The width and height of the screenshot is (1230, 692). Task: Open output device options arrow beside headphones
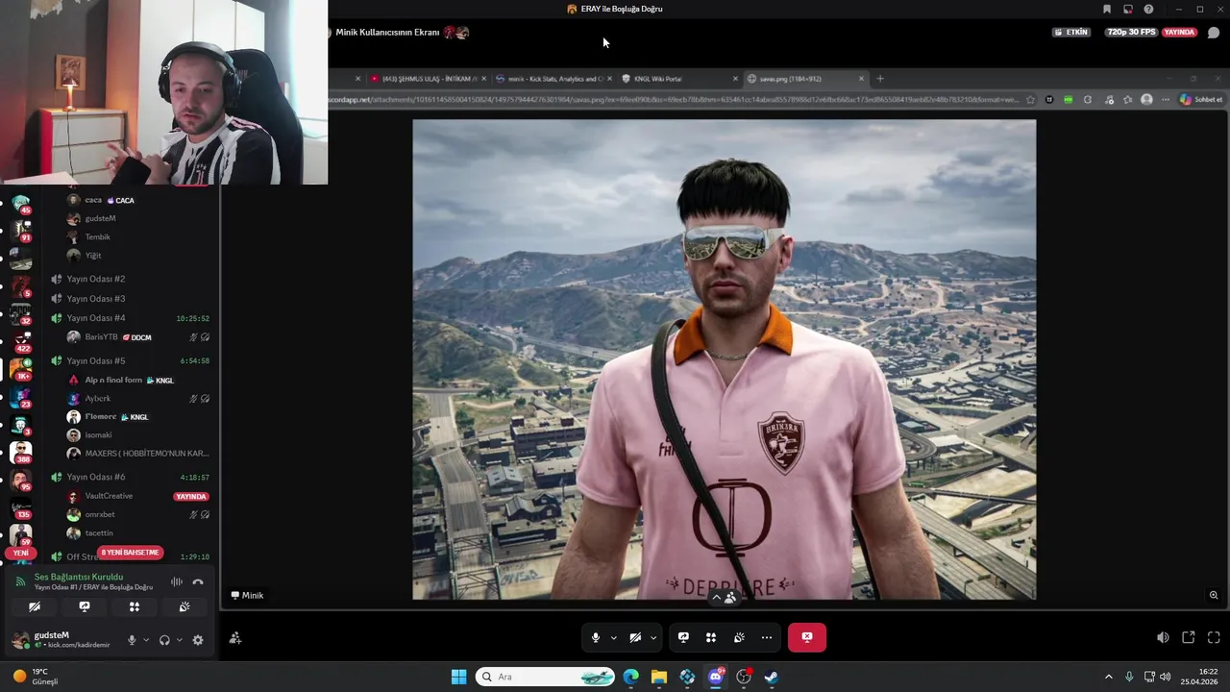(179, 640)
